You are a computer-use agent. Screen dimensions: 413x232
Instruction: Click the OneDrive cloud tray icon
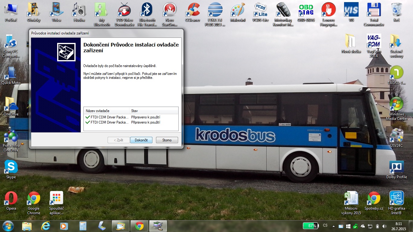(363, 226)
